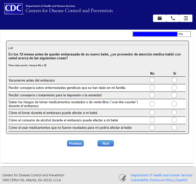The height and width of the screenshot is (184, 196).
Task: Click the HHS eagle emblem icon
Action: (x=123, y=178)
